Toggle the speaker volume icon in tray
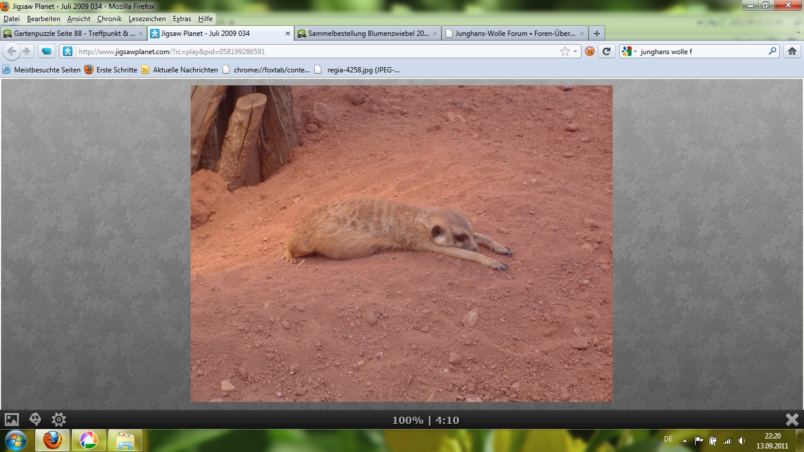This screenshot has height=452, width=804. point(742,440)
